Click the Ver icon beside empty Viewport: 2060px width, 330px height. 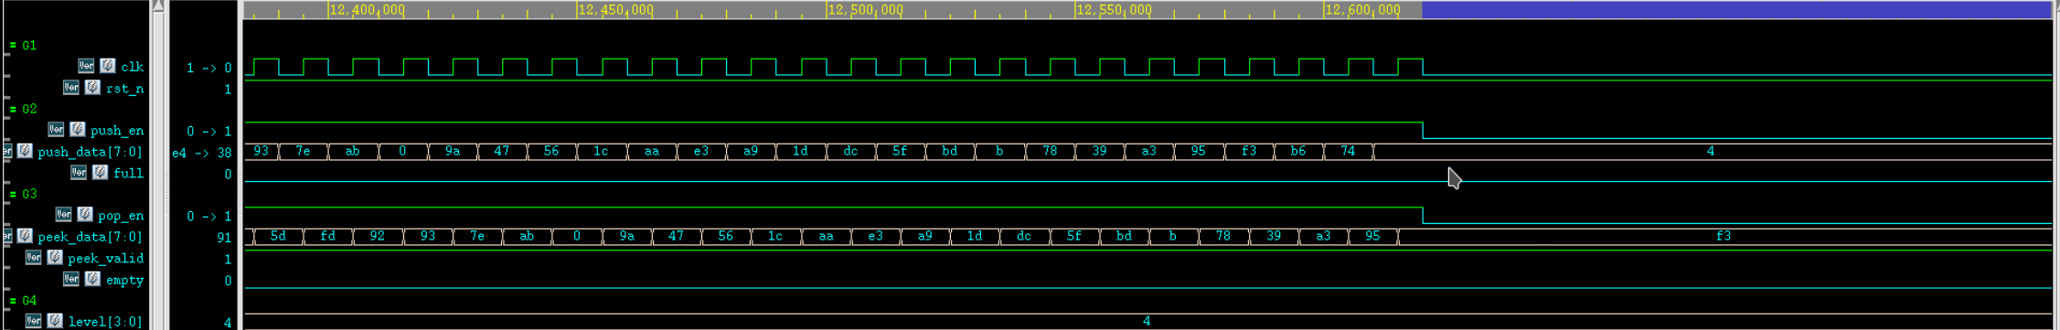71,279
